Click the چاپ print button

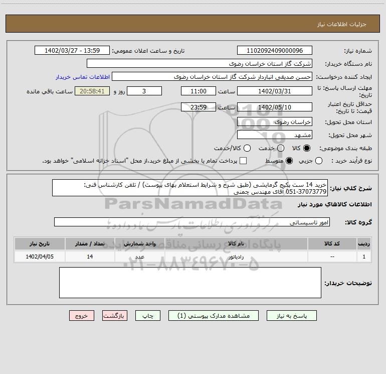(148, 316)
